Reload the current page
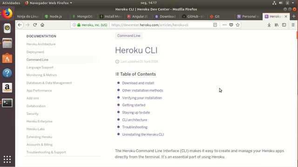Image resolution: width=298 pixels, height=167 pixels. click(x=35, y=25)
